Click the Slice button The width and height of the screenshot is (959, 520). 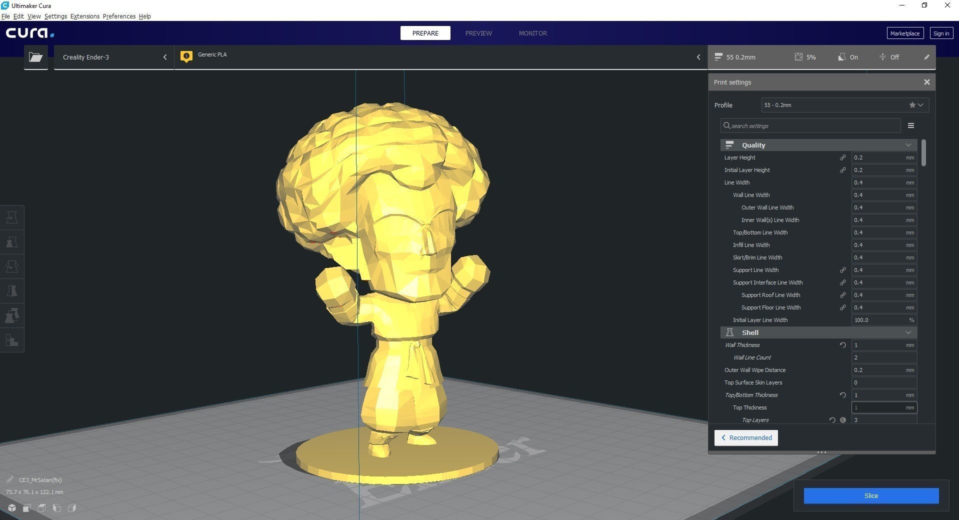tap(871, 495)
